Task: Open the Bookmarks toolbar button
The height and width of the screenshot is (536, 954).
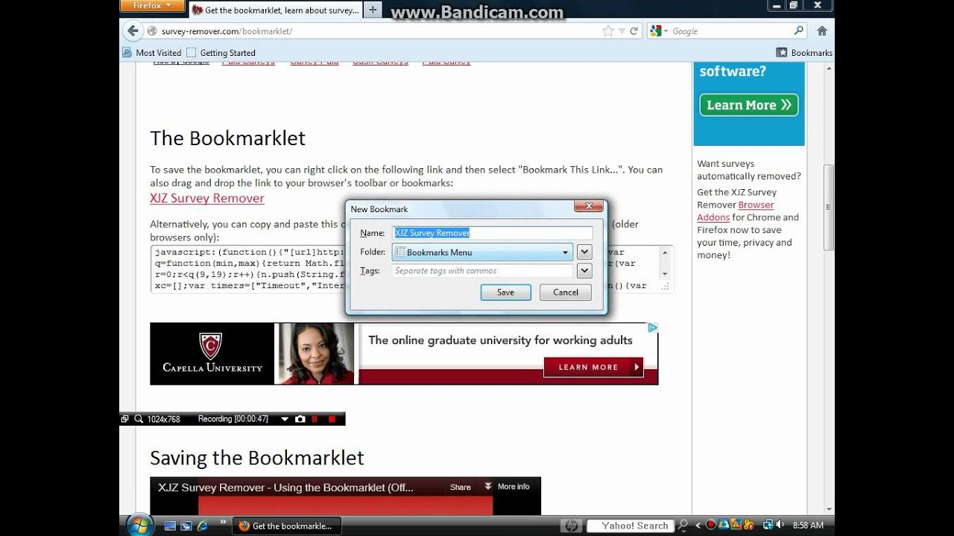Action: (x=804, y=53)
